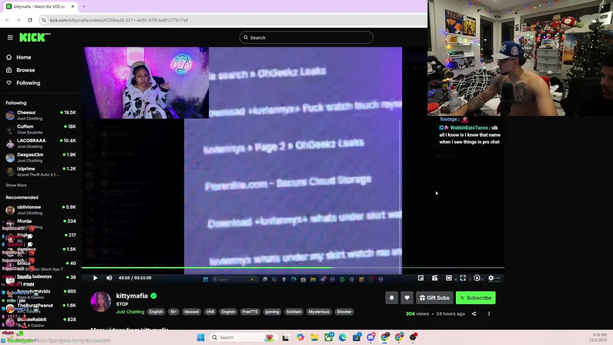
Task: Launch Copilot from the taskbar
Action: point(300,337)
